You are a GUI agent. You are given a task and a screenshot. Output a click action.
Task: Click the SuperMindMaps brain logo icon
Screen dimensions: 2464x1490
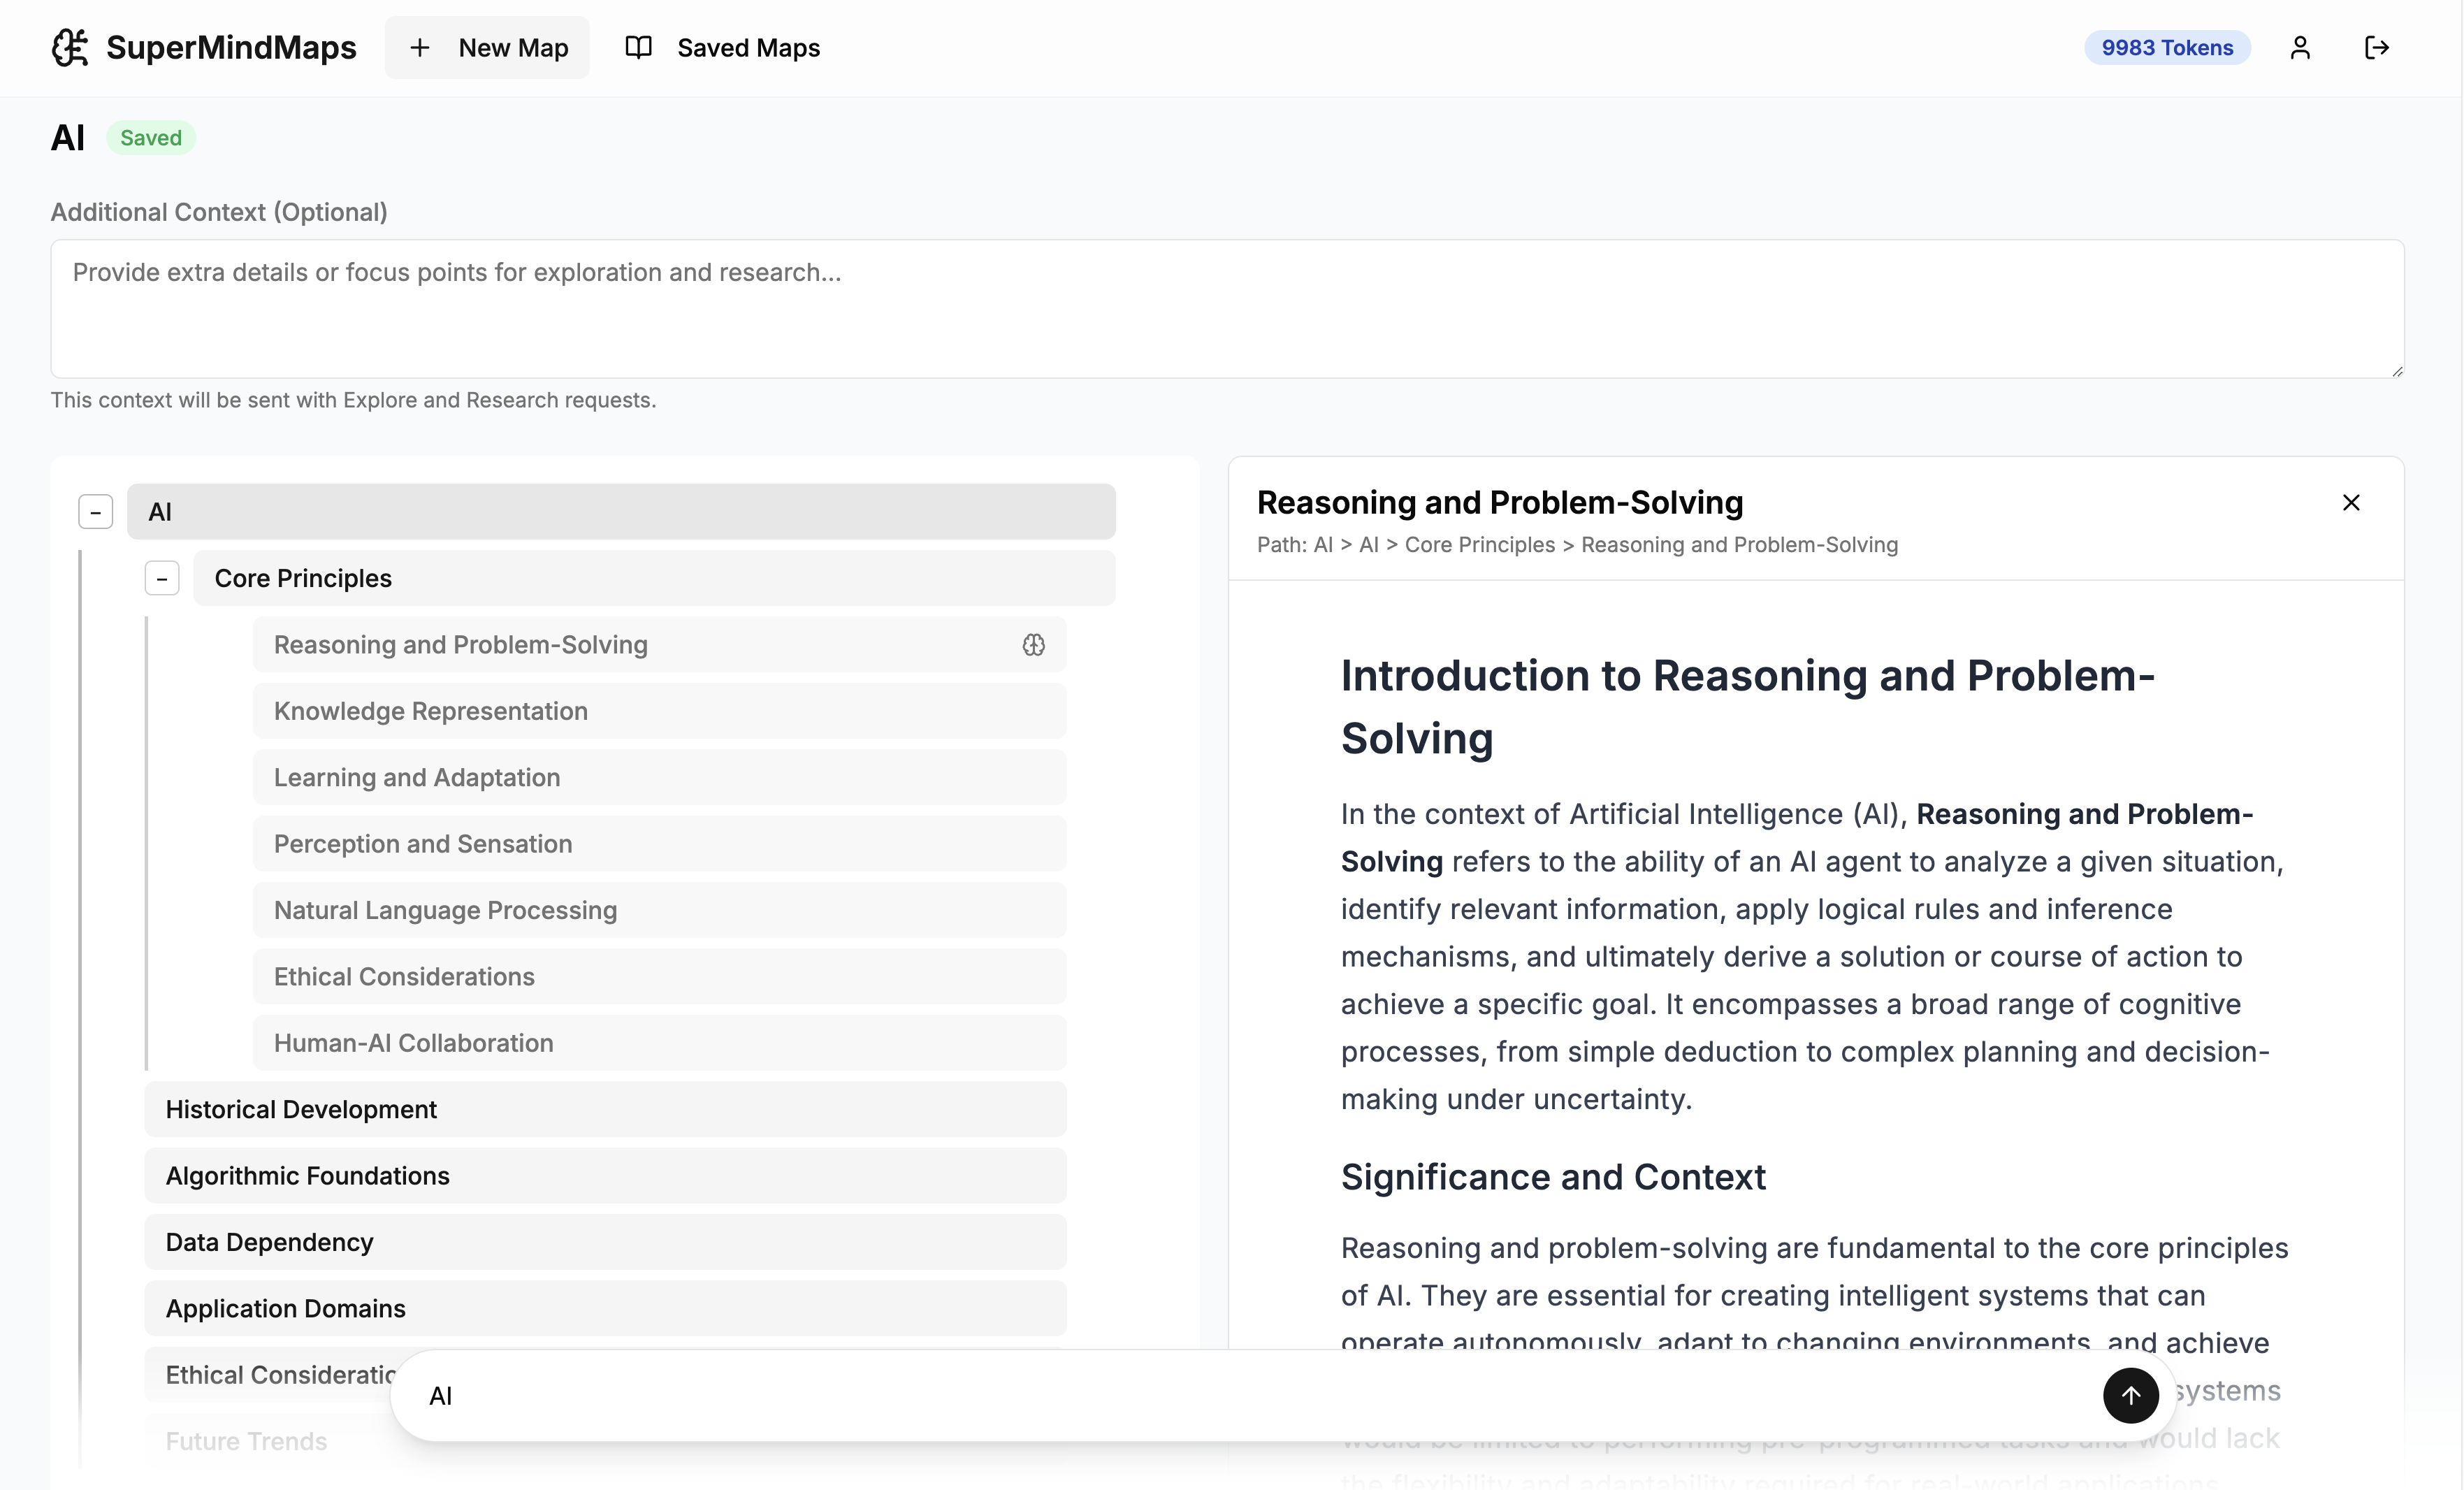click(70, 47)
